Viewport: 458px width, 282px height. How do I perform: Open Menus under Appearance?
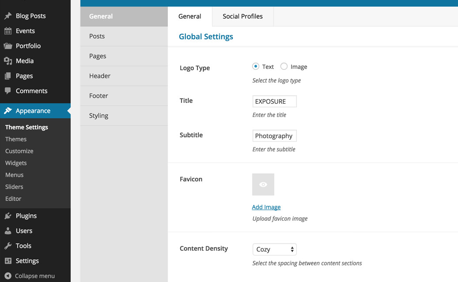tap(14, 175)
